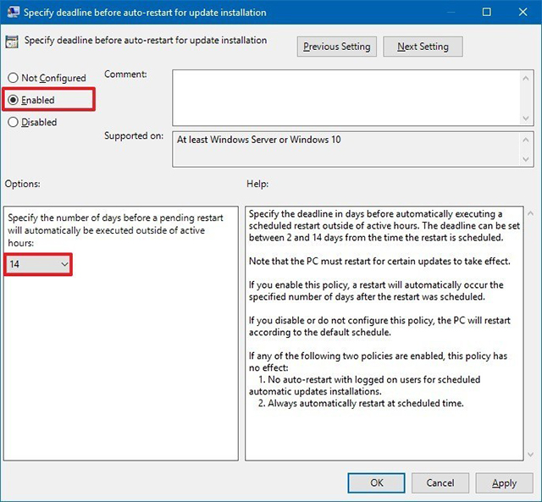Click inside the Comment text box

pyautogui.click(x=346, y=97)
